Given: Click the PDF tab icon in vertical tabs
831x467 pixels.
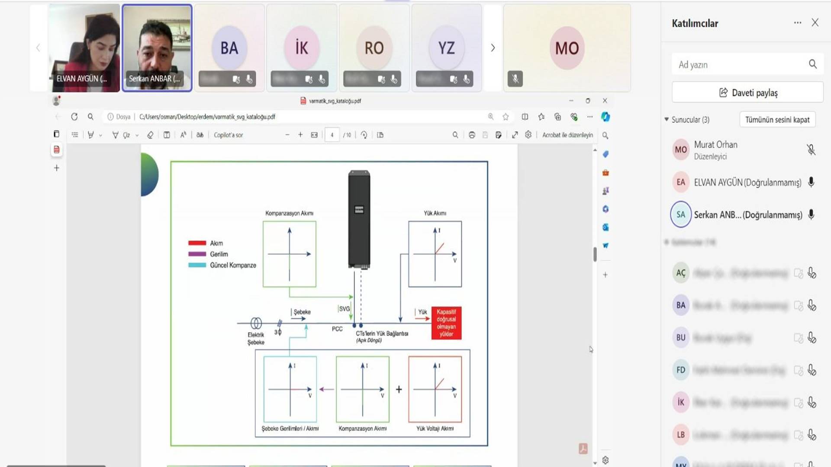Looking at the screenshot, I should (x=57, y=150).
